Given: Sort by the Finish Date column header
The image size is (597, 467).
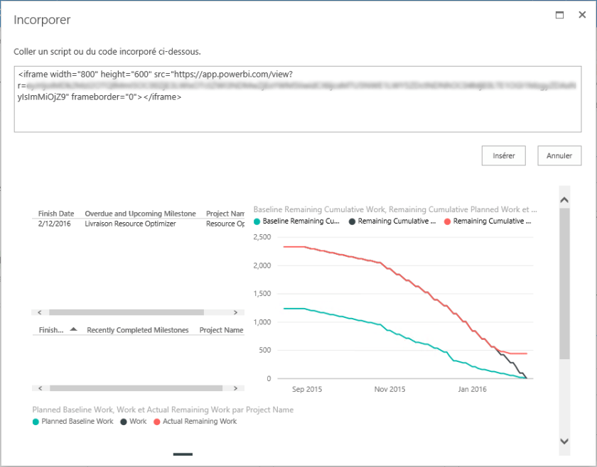Looking at the screenshot, I should (56, 214).
